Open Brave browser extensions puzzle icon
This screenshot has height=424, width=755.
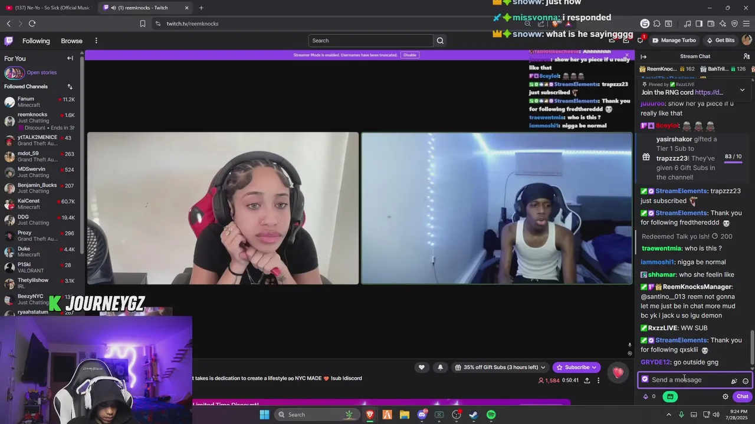pos(656,24)
